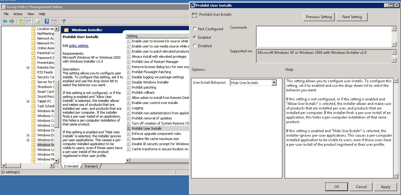Select Enable user control over installs setting
This screenshot has height=195, width=401.
[155, 103]
